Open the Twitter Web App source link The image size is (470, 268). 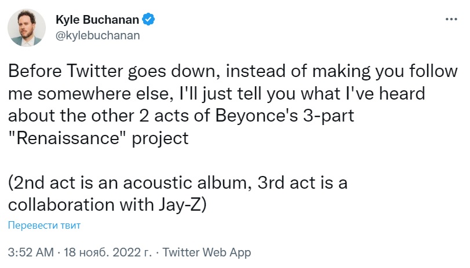coord(207,253)
